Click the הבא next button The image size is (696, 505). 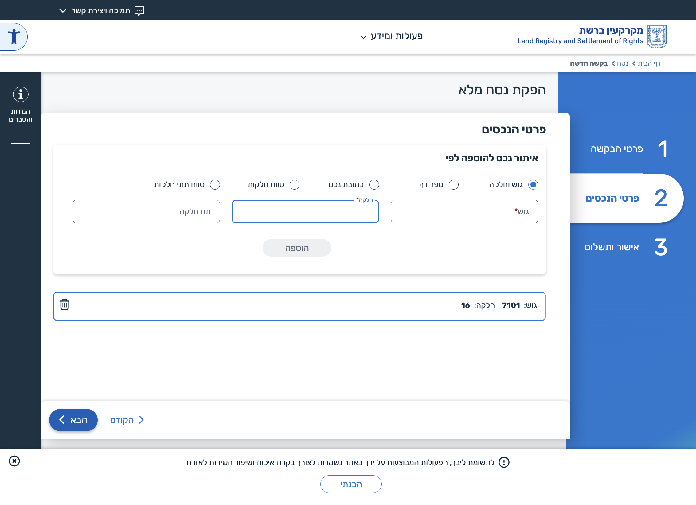tap(73, 420)
